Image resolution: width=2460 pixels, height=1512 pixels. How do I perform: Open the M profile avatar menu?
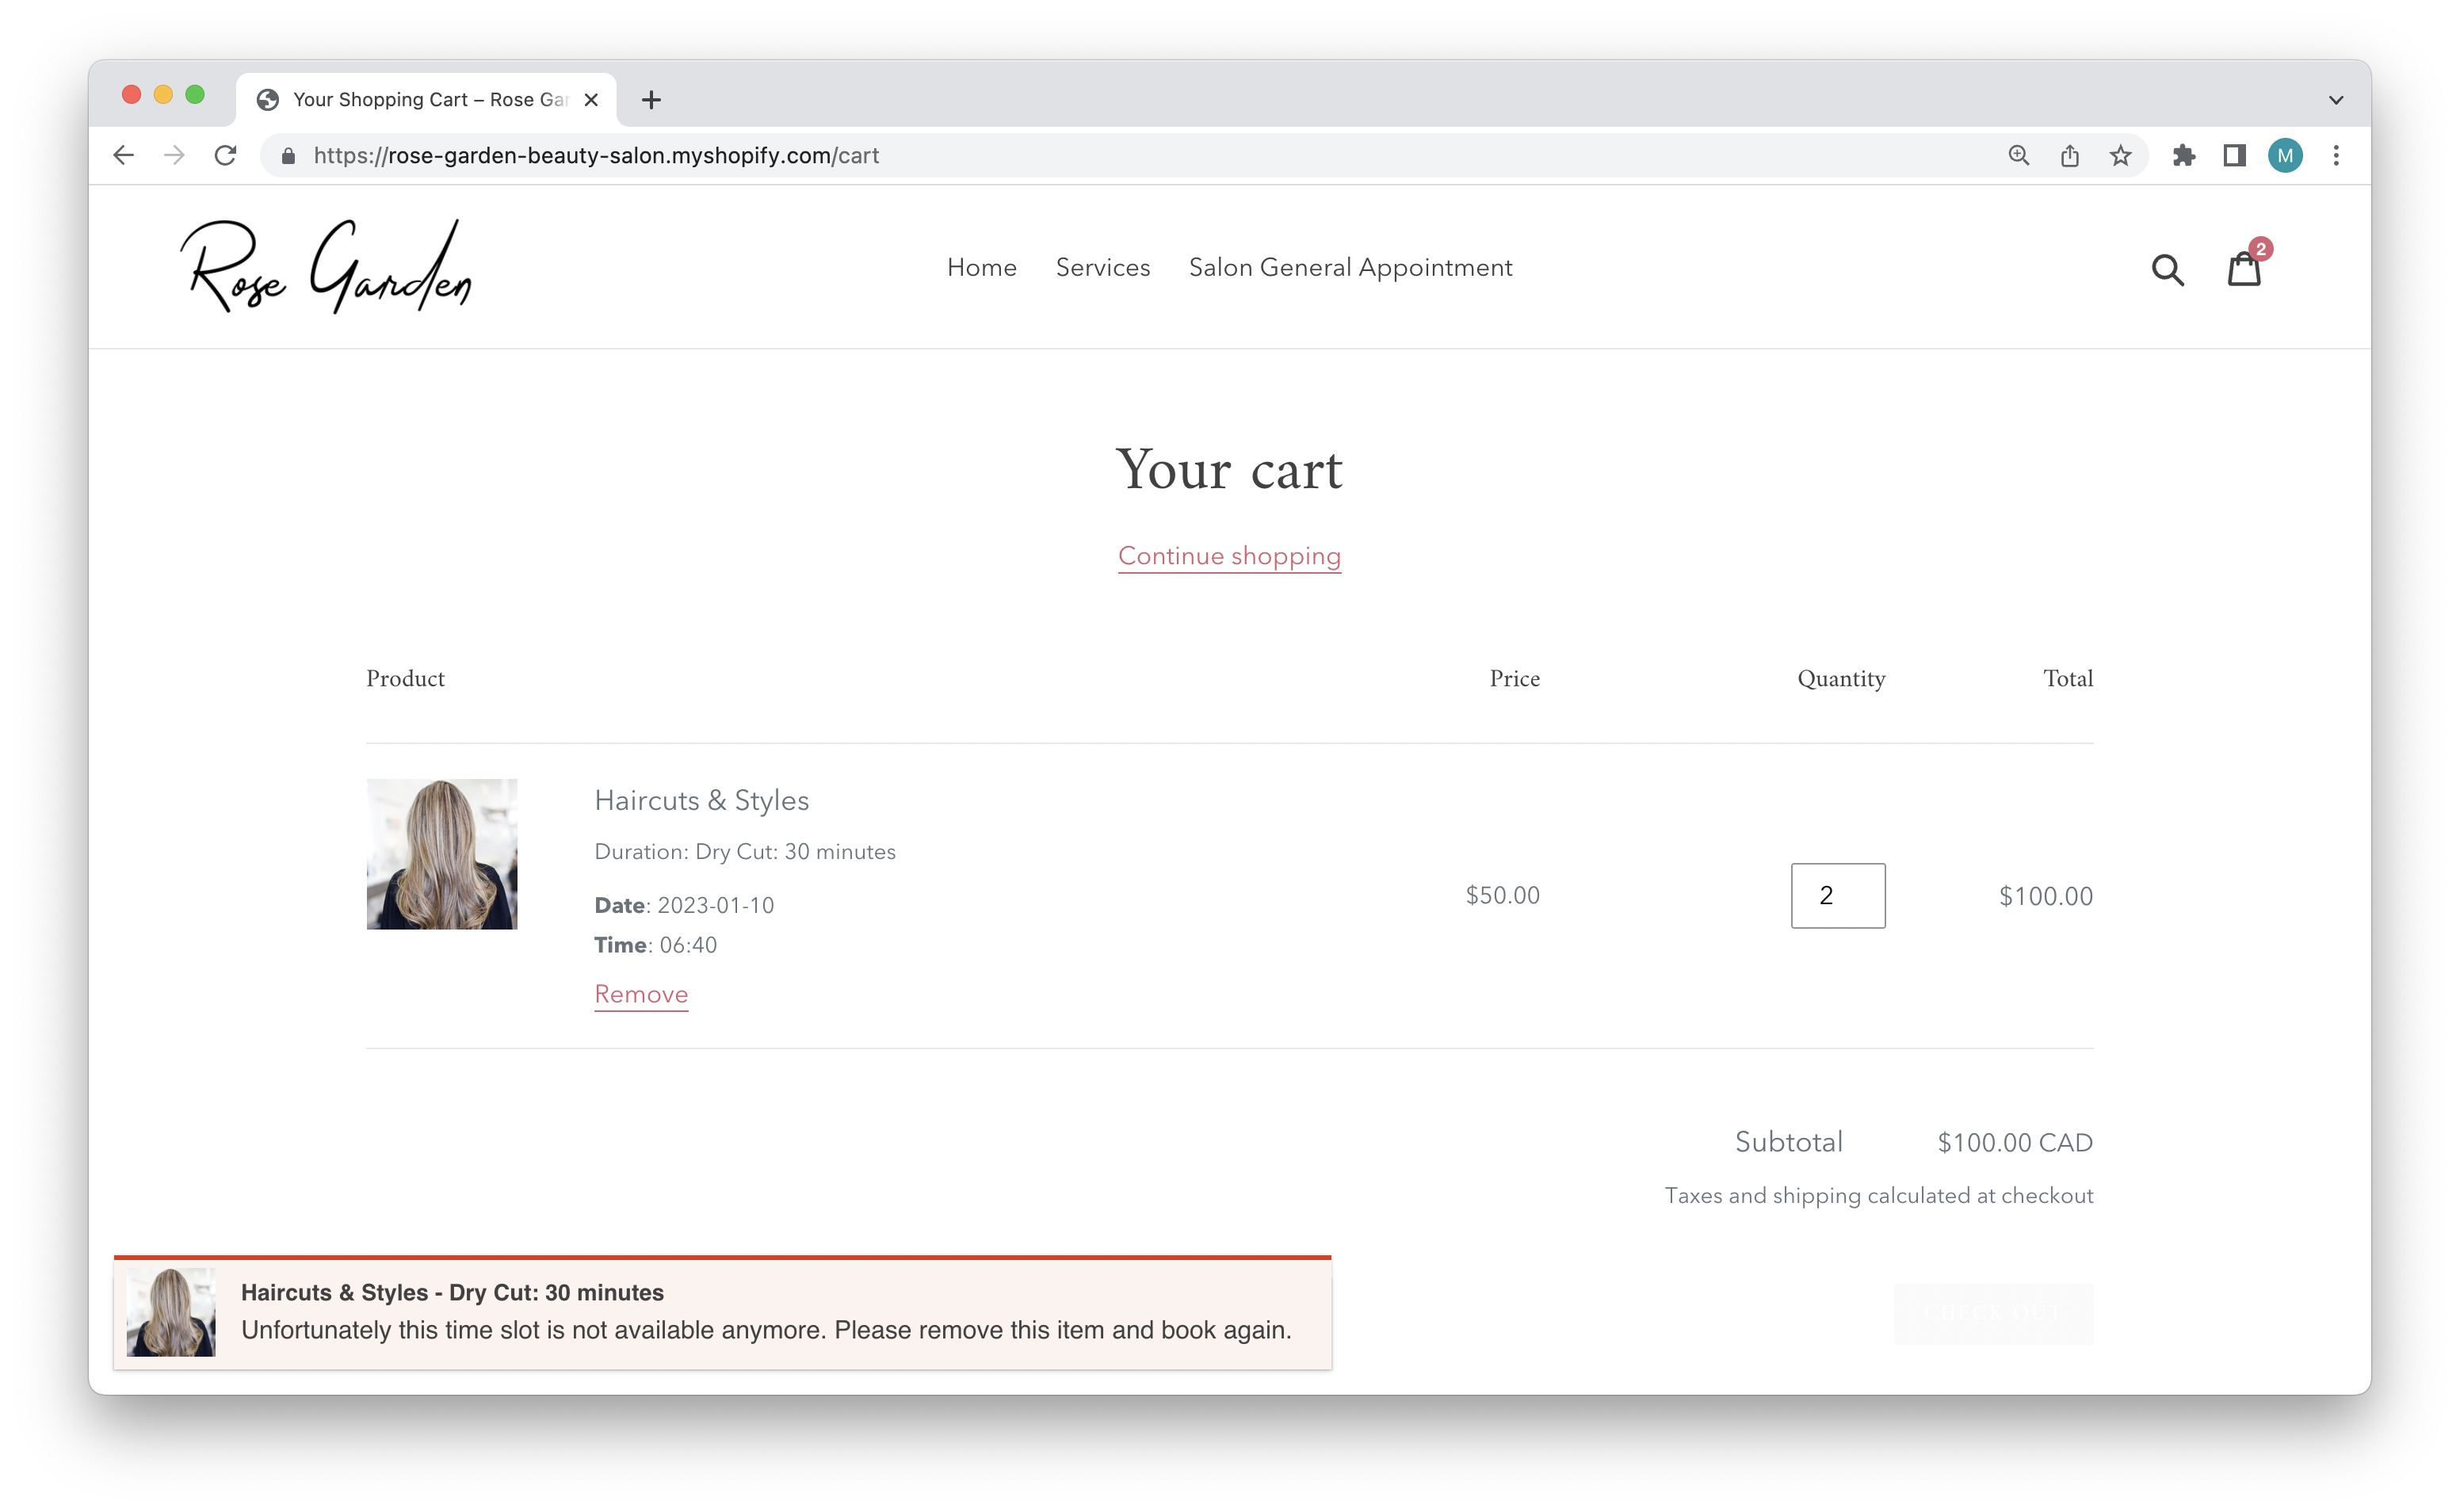tap(2285, 156)
